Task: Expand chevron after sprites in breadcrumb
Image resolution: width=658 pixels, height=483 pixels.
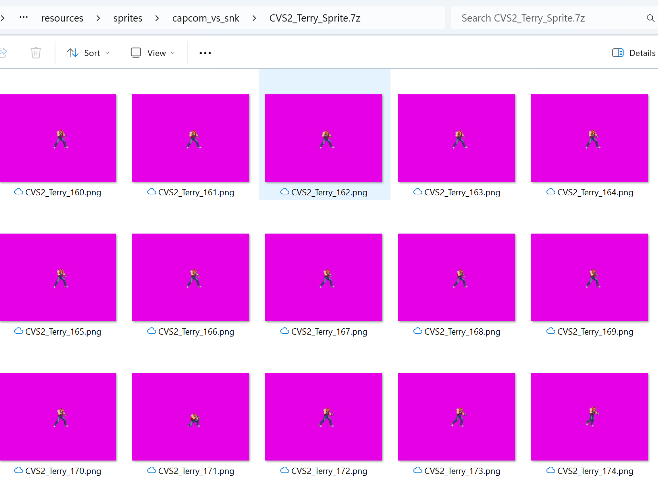Action: click(x=157, y=18)
